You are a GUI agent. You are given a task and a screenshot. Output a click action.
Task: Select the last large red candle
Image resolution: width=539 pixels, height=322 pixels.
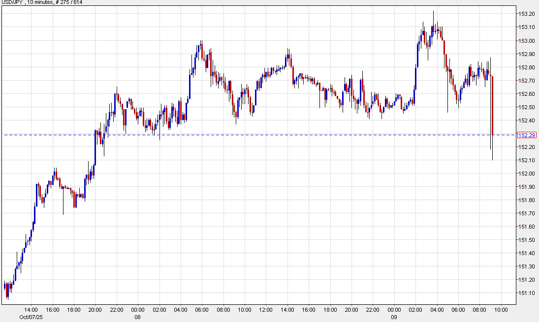click(x=492, y=106)
